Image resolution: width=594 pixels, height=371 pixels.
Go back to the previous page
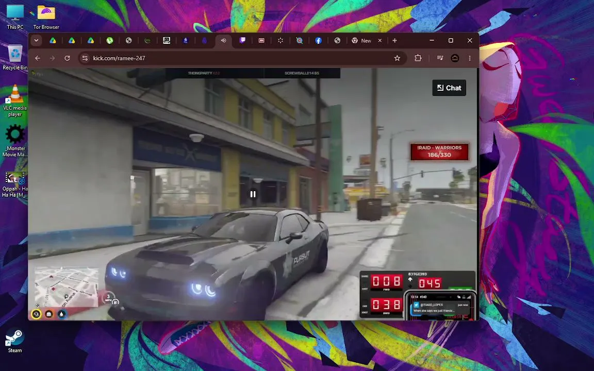click(x=38, y=58)
